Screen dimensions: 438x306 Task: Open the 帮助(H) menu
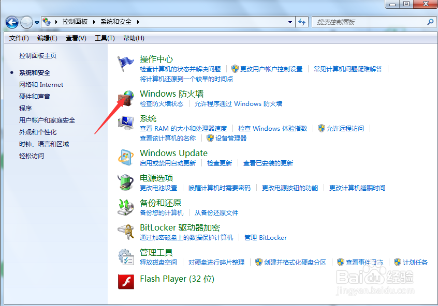134,38
